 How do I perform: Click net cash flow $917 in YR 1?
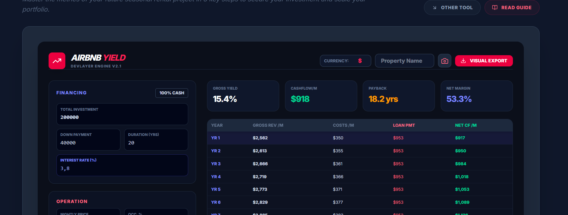(460, 138)
